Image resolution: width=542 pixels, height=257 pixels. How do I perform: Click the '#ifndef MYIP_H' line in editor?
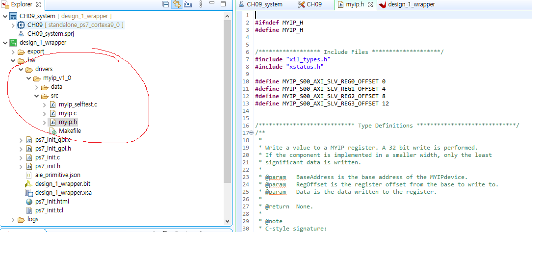tap(279, 23)
